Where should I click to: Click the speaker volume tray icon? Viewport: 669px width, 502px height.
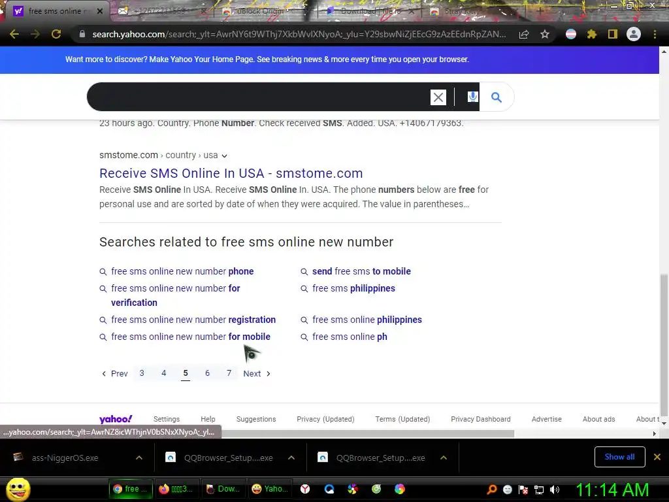555,490
